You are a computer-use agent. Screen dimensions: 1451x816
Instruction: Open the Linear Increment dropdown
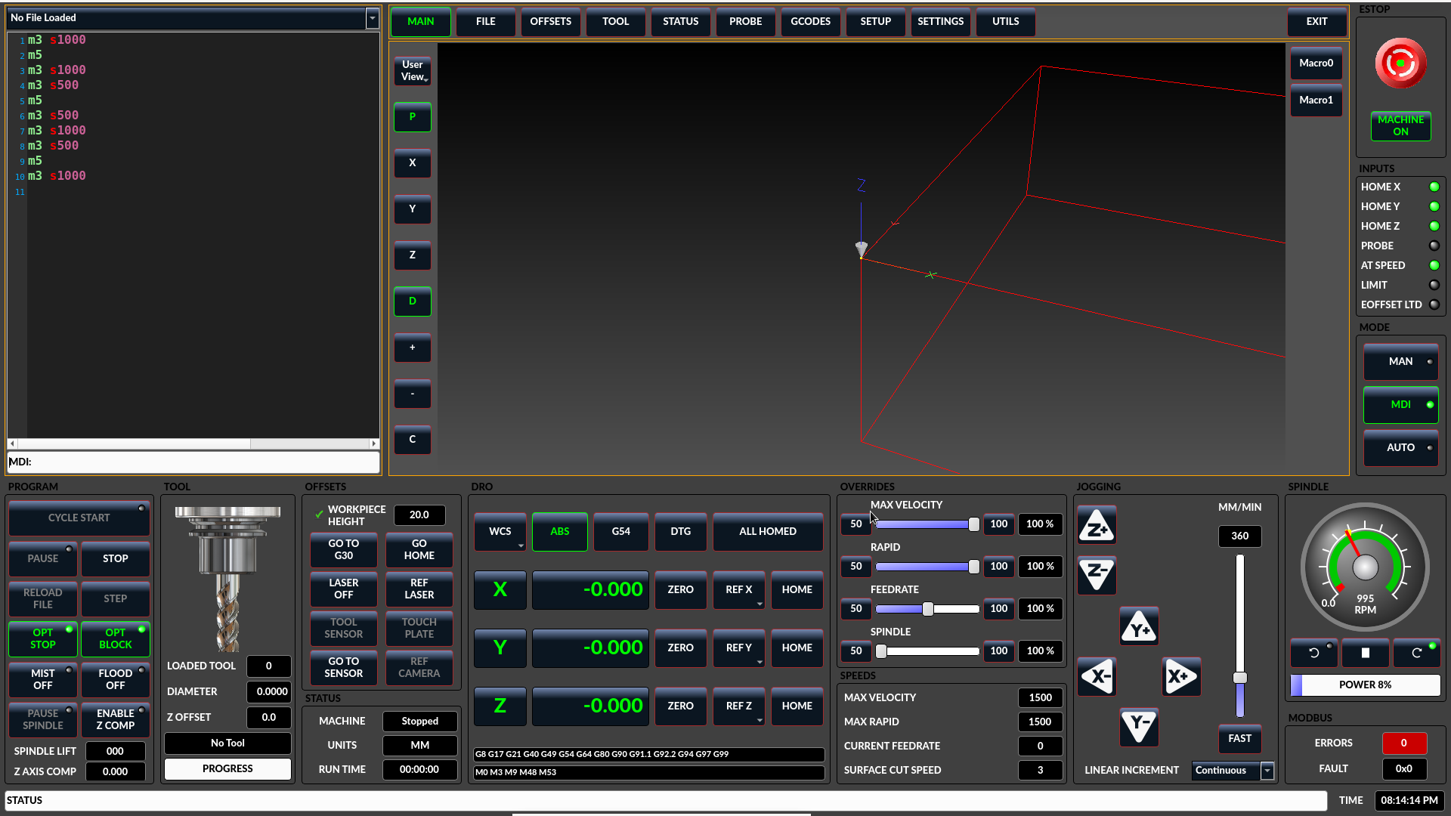[x=1267, y=771]
